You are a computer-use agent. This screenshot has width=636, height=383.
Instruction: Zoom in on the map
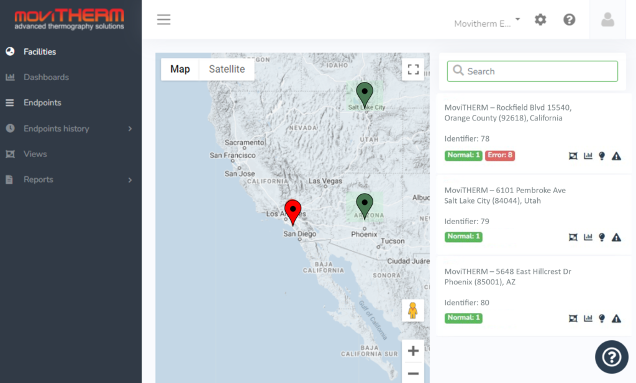pos(413,351)
